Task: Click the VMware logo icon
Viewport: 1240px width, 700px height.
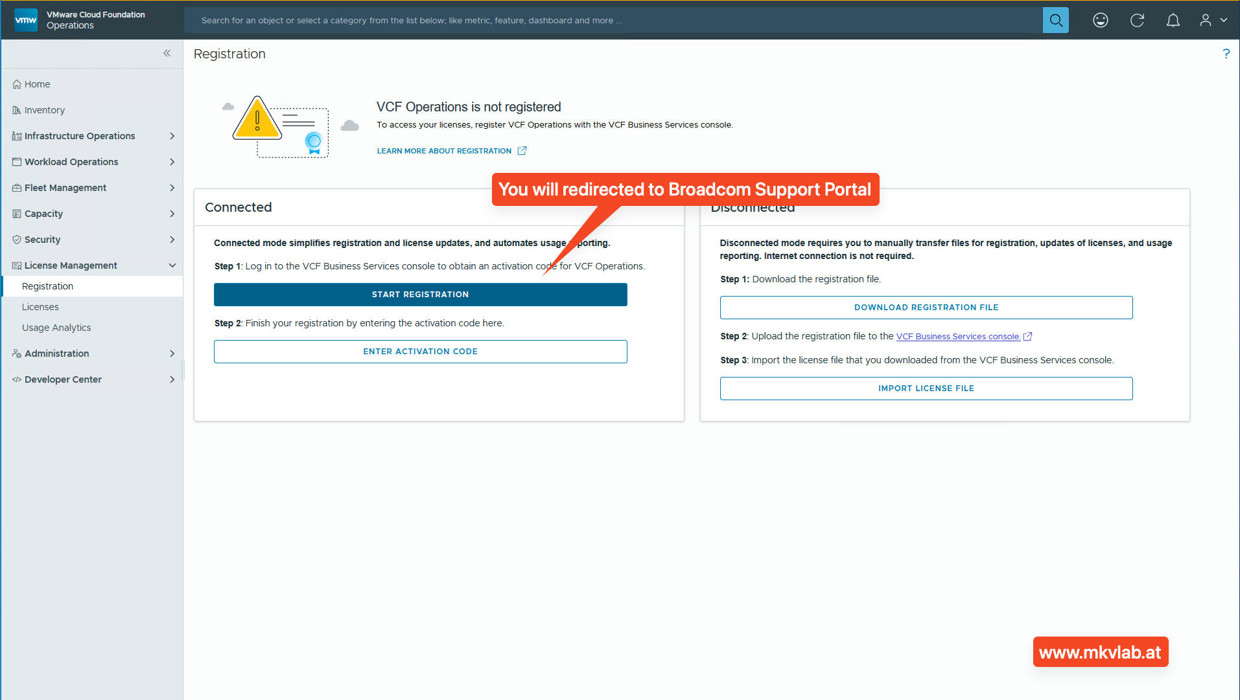Action: coord(26,20)
